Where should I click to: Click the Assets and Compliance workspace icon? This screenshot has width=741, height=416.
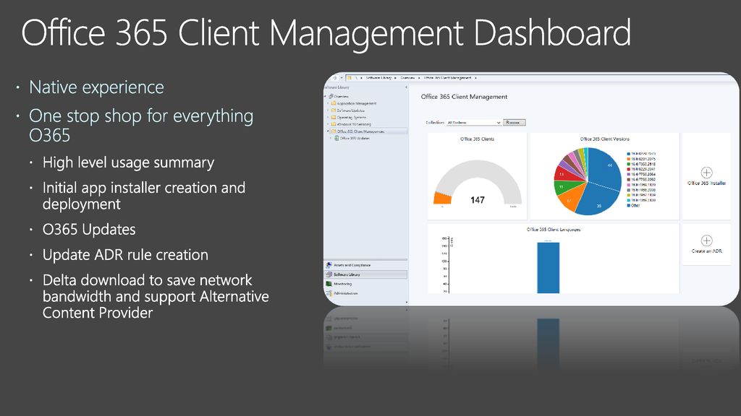pyautogui.click(x=329, y=265)
